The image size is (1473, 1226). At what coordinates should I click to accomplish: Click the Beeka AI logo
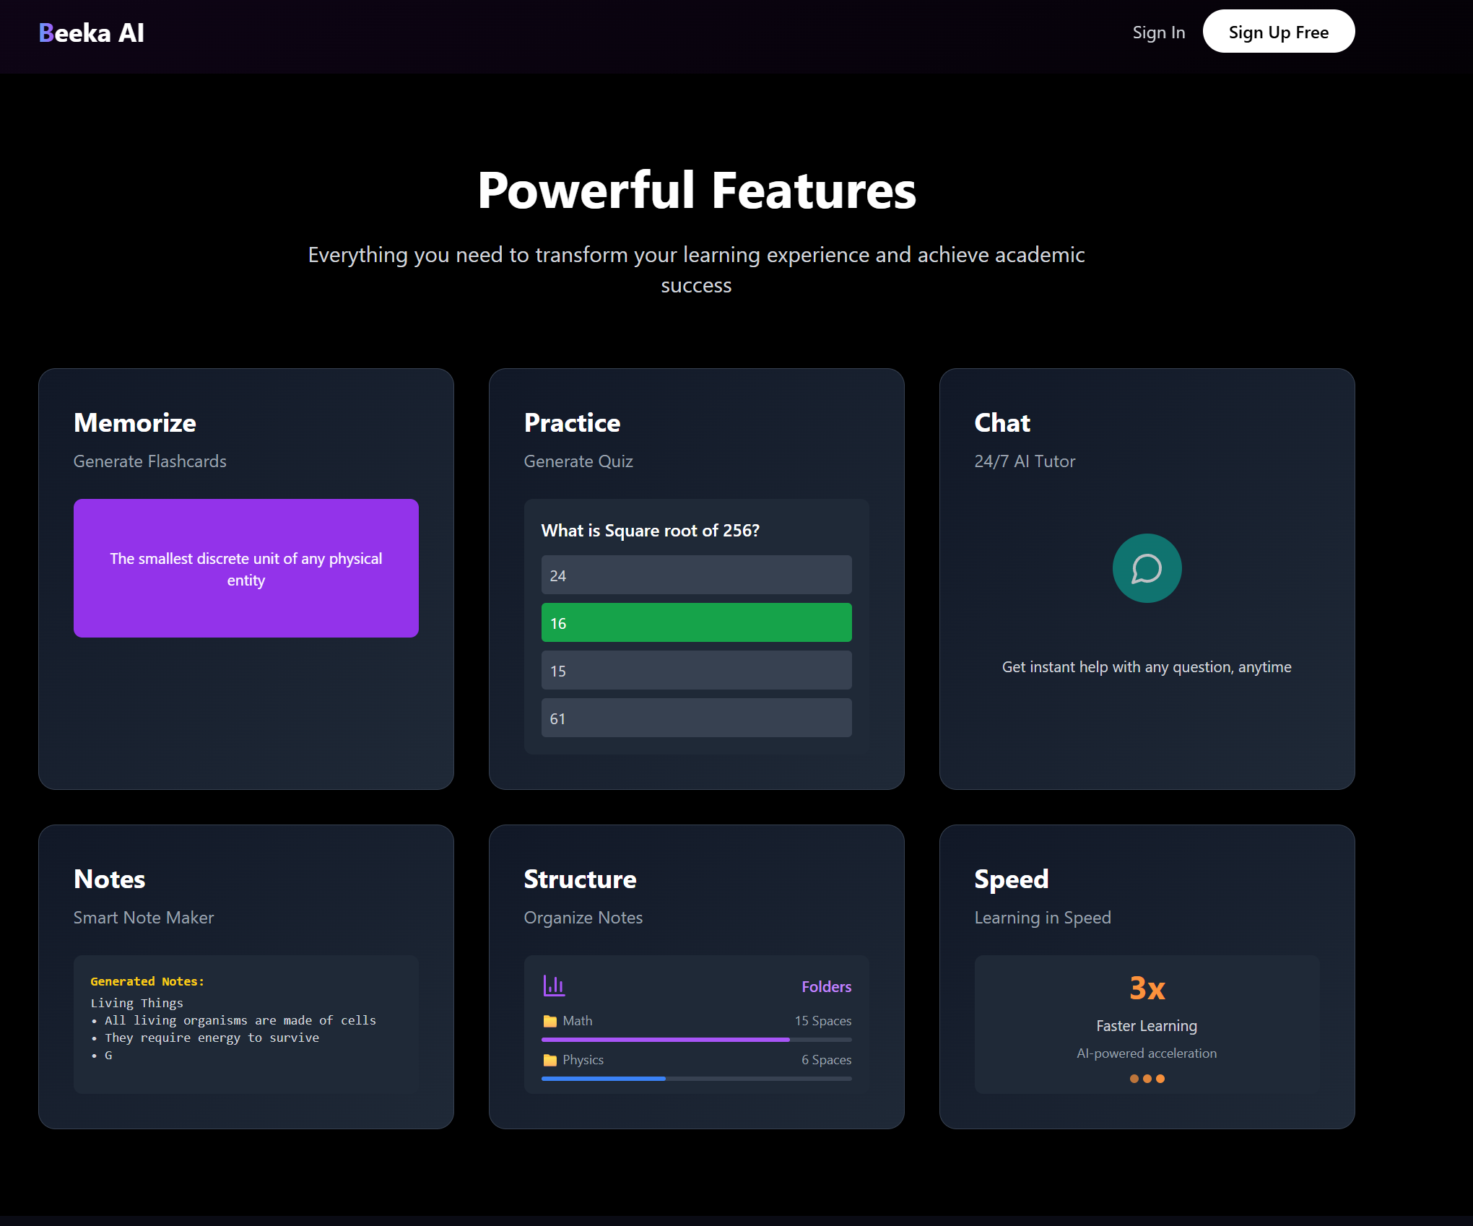92,32
